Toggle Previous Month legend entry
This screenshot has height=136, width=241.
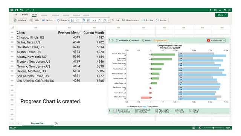point(134,107)
